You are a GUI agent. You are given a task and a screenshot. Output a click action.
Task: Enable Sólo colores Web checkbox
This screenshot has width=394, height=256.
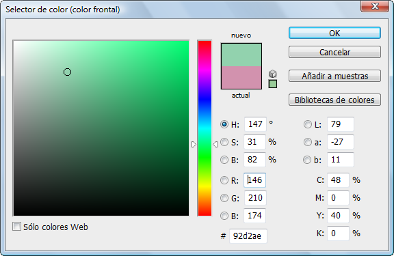coord(17,227)
